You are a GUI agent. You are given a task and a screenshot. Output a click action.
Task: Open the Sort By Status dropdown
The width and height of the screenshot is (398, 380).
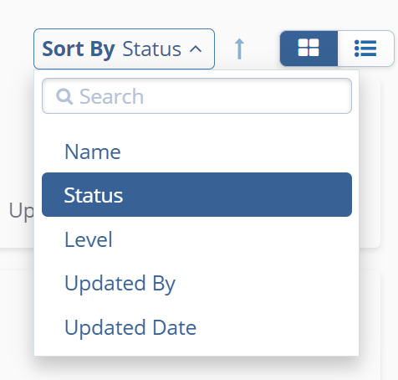coord(124,49)
